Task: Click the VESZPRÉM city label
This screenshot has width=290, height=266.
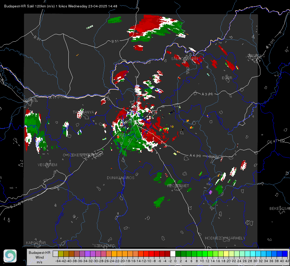Action: (47, 165)
